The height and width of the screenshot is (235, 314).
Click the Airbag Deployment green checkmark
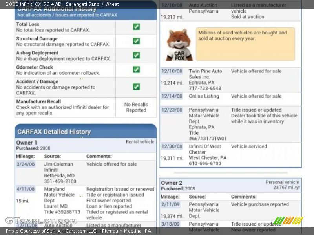(136, 55)
